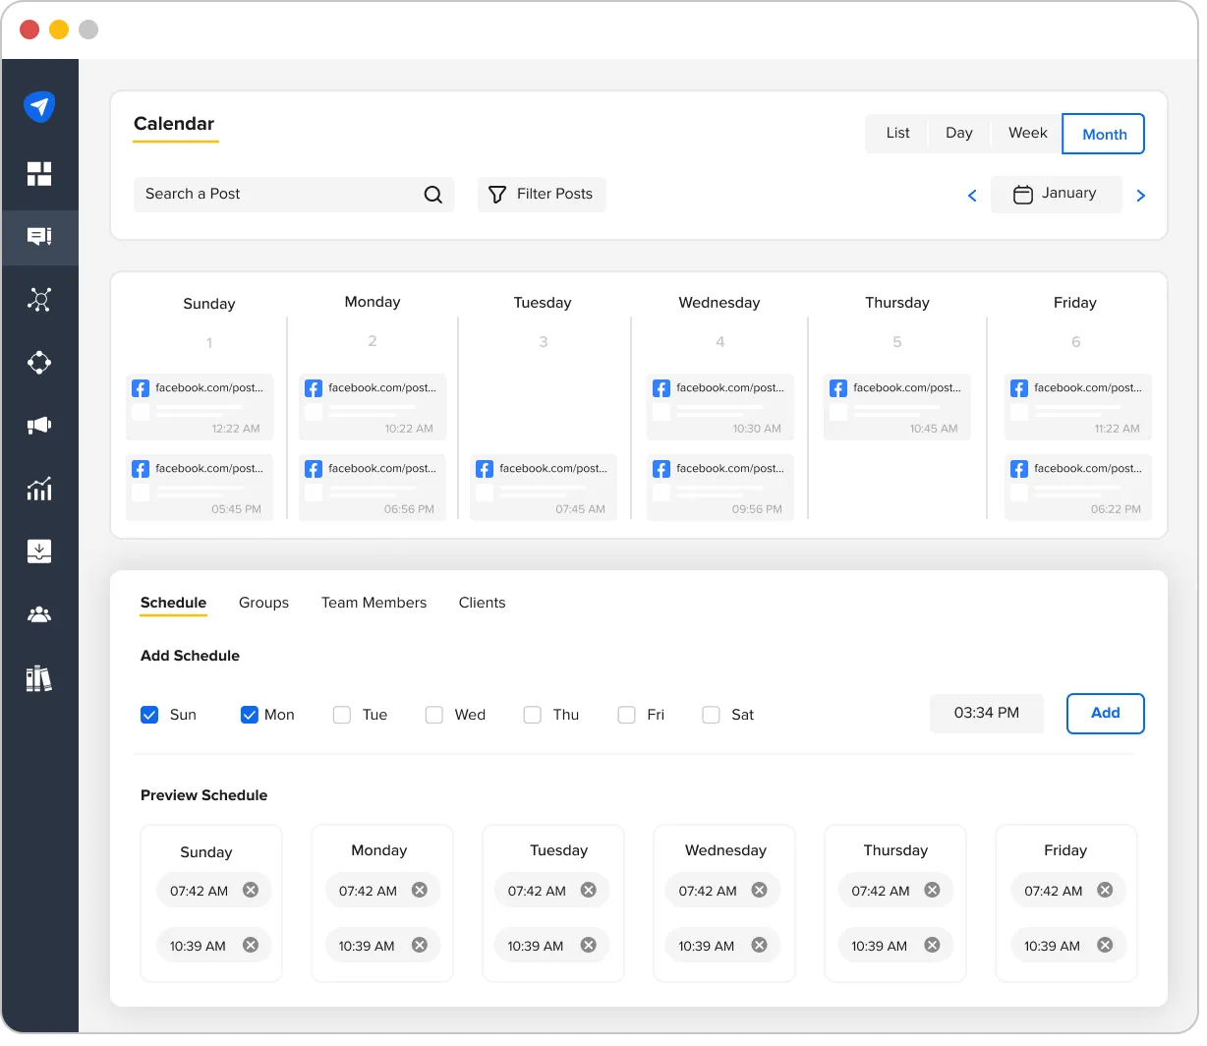Open the search magnifier in the post search bar

point(433,195)
